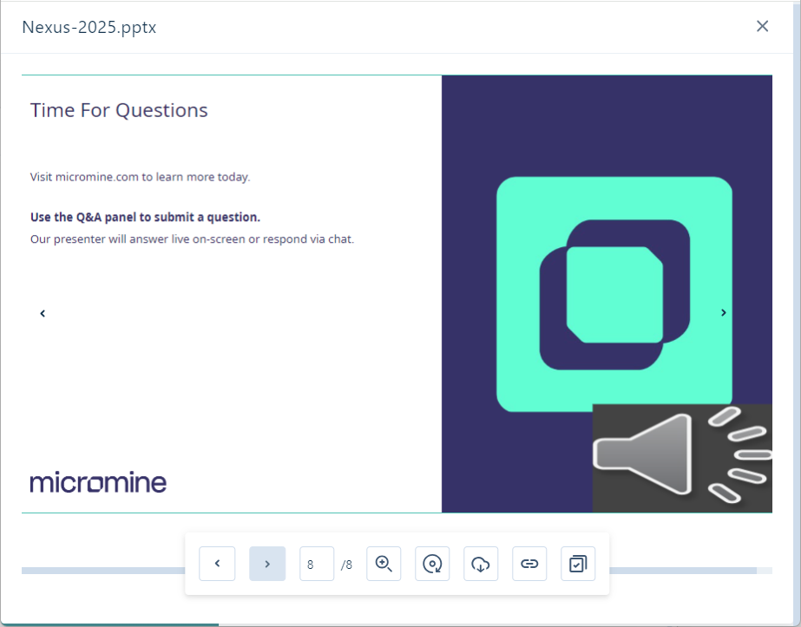Advance using right arrow on slide image
This screenshot has width=801, height=627.
[724, 312]
